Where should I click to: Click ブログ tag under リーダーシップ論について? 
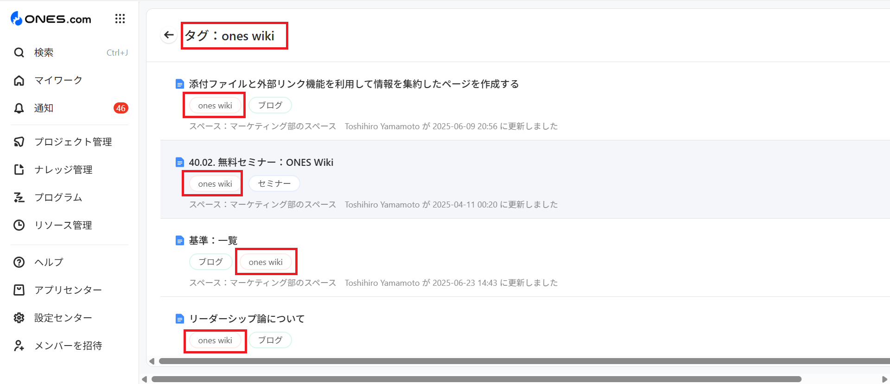tap(270, 340)
